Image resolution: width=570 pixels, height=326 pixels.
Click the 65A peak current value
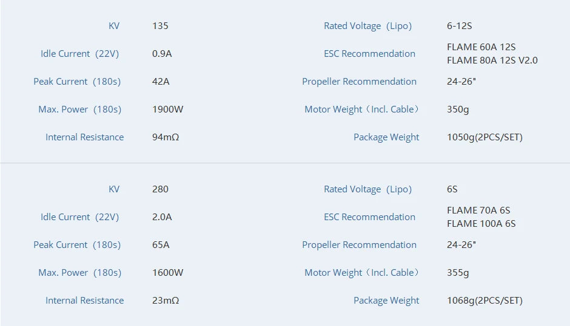[161, 245]
